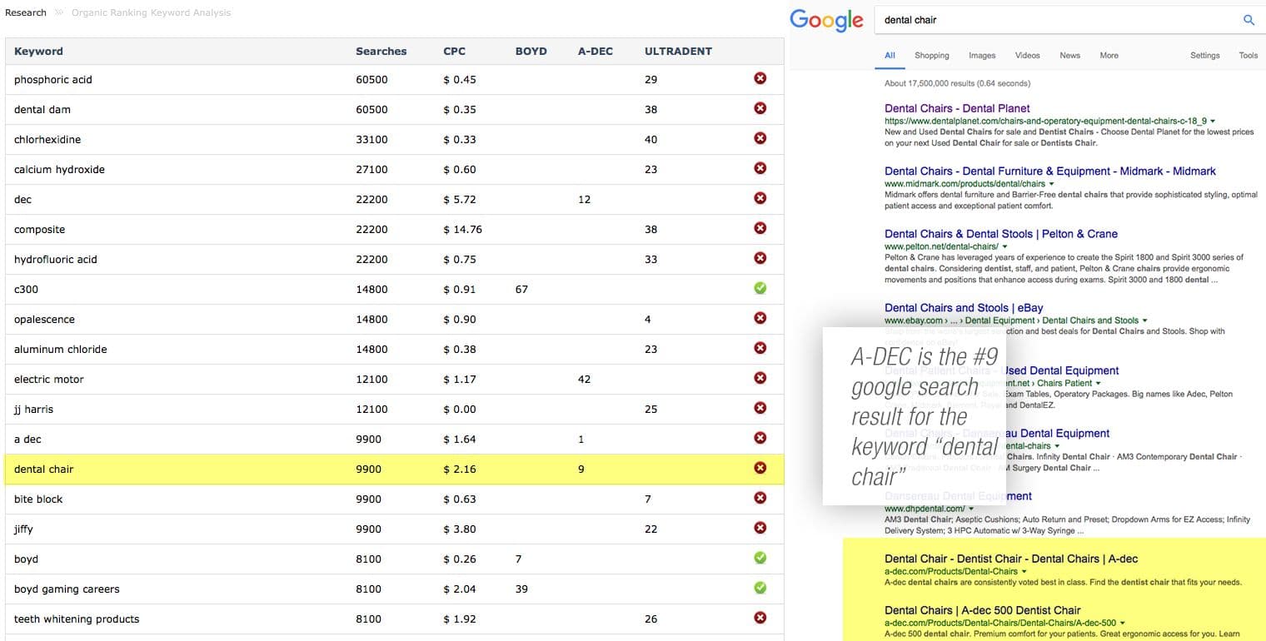Click the red X icon in the composite row

click(x=760, y=228)
